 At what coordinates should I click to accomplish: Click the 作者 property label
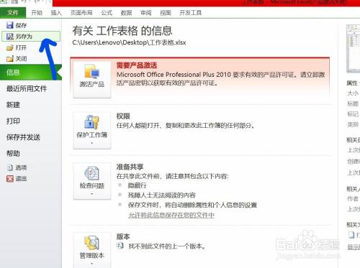click(353, 198)
